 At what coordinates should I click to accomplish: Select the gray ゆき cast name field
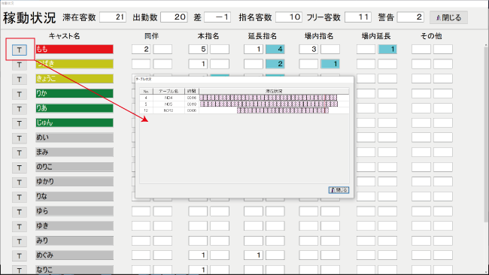(74, 226)
